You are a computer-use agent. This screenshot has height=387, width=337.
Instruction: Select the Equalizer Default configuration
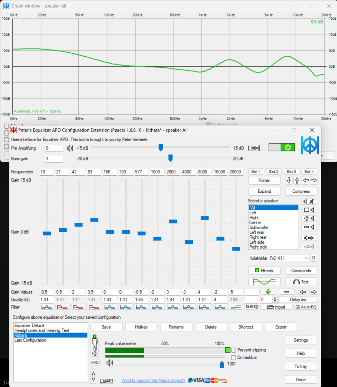tap(50, 325)
